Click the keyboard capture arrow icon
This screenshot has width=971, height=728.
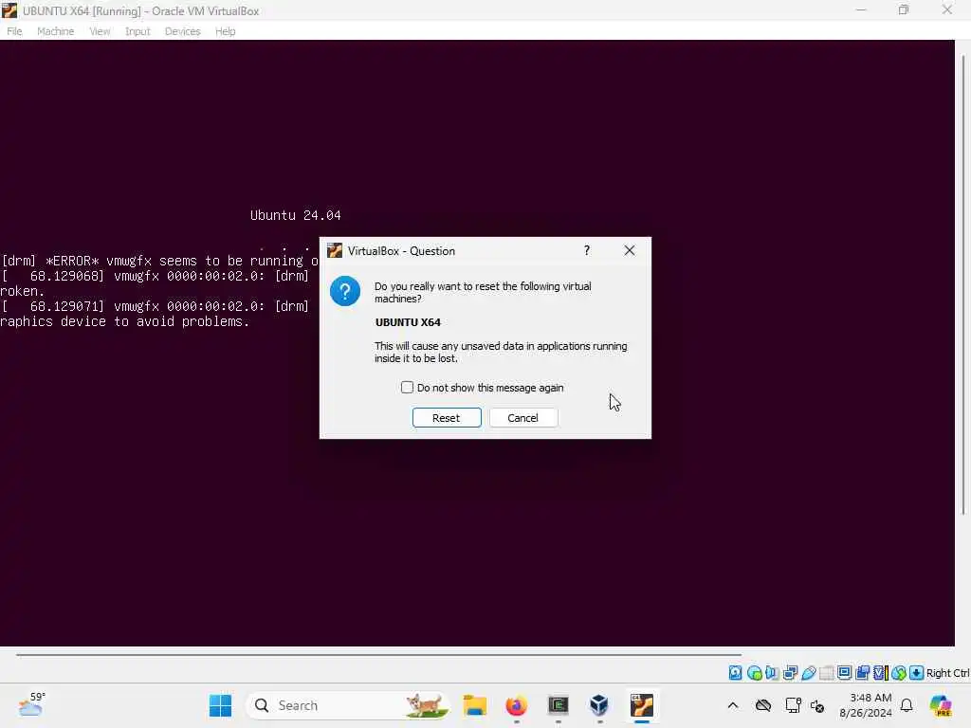917,673
